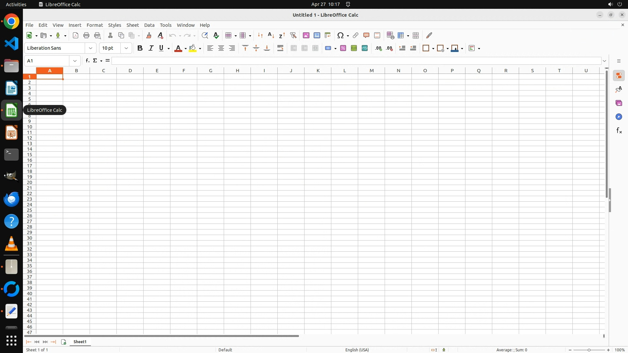This screenshot has width=628, height=353.
Task: Expand the Font Name dropdown
Action: (x=91, y=48)
